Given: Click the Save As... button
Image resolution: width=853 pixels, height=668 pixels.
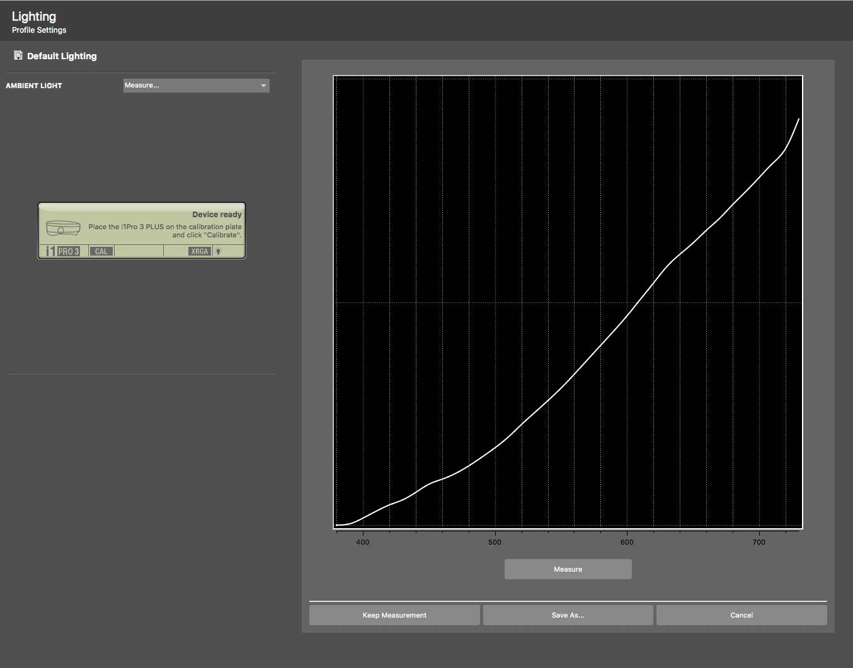Looking at the screenshot, I should tap(568, 615).
